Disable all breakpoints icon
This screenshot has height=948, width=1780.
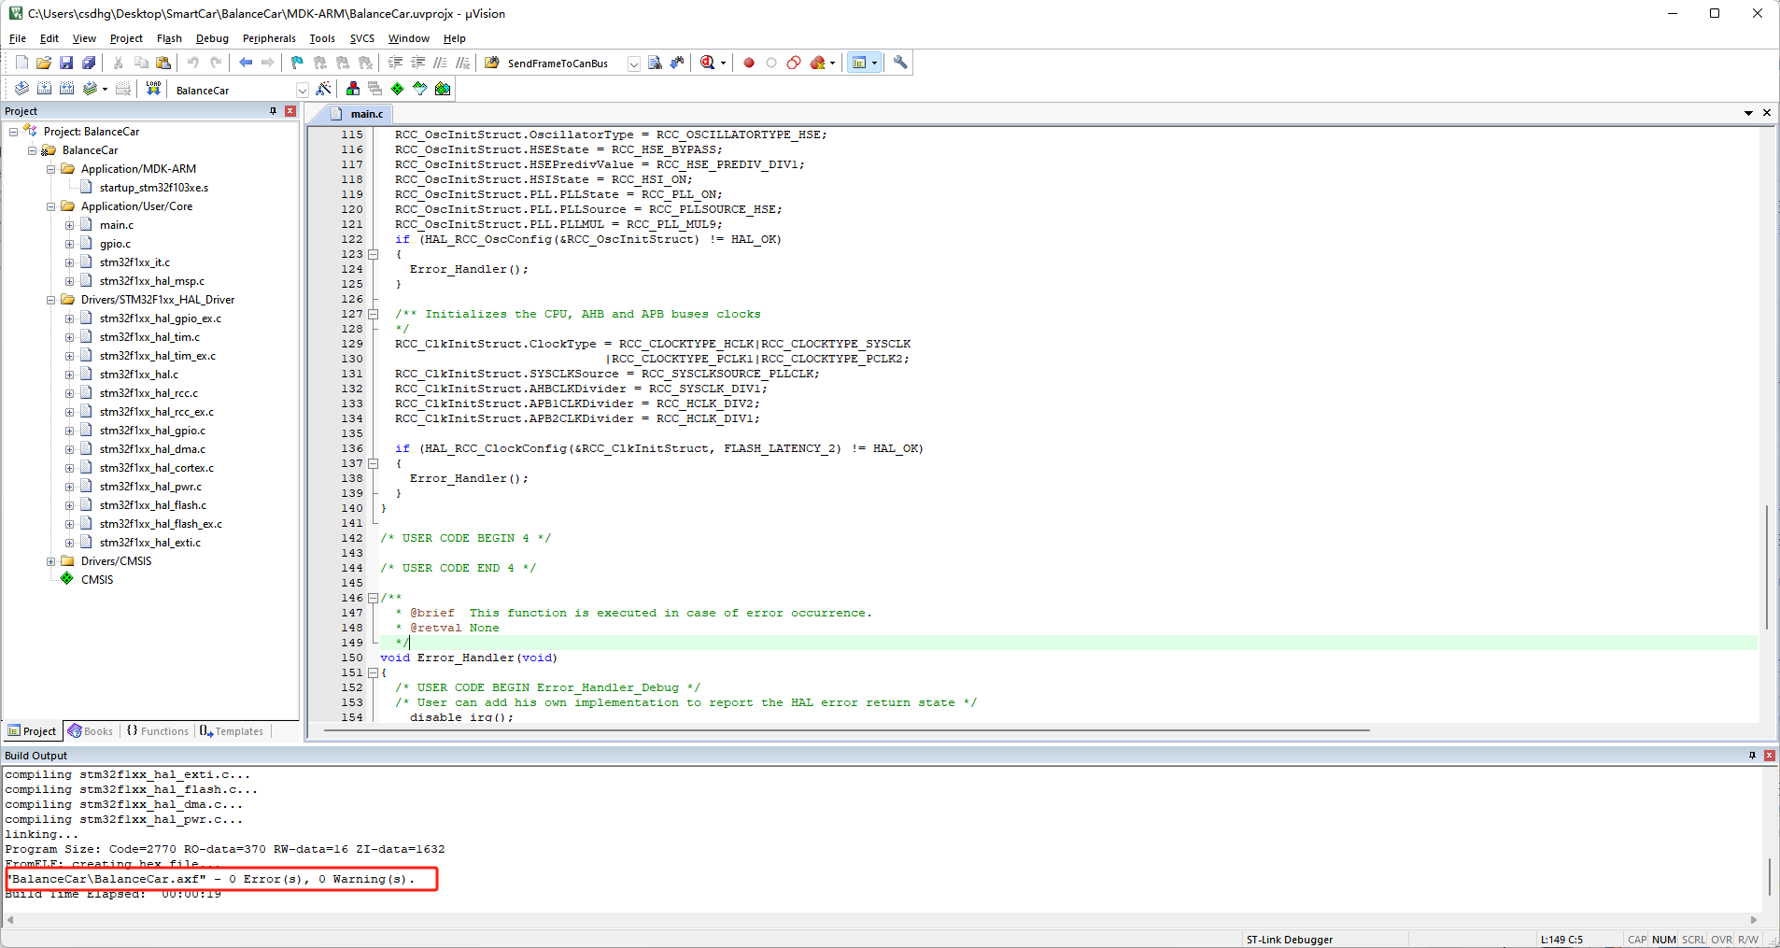pos(794,63)
